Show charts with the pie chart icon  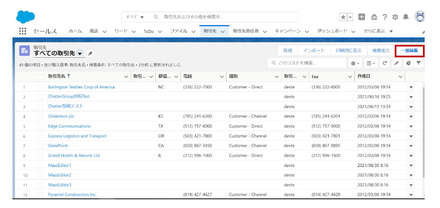[408, 63]
